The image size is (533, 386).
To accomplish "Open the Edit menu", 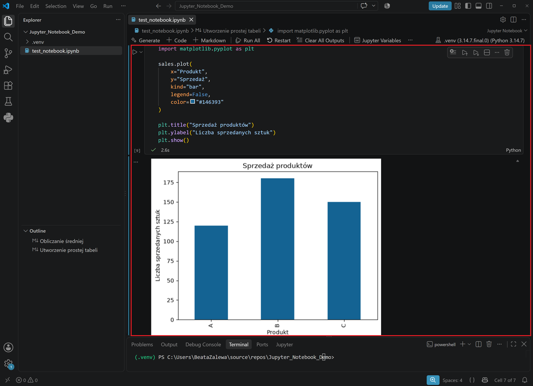I will point(34,6).
